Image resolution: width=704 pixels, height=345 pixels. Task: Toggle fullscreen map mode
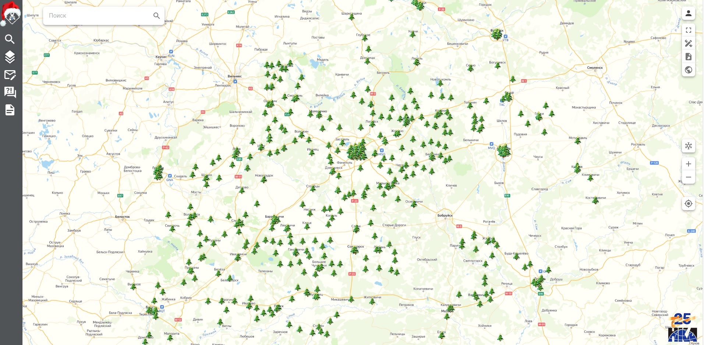[688, 30]
